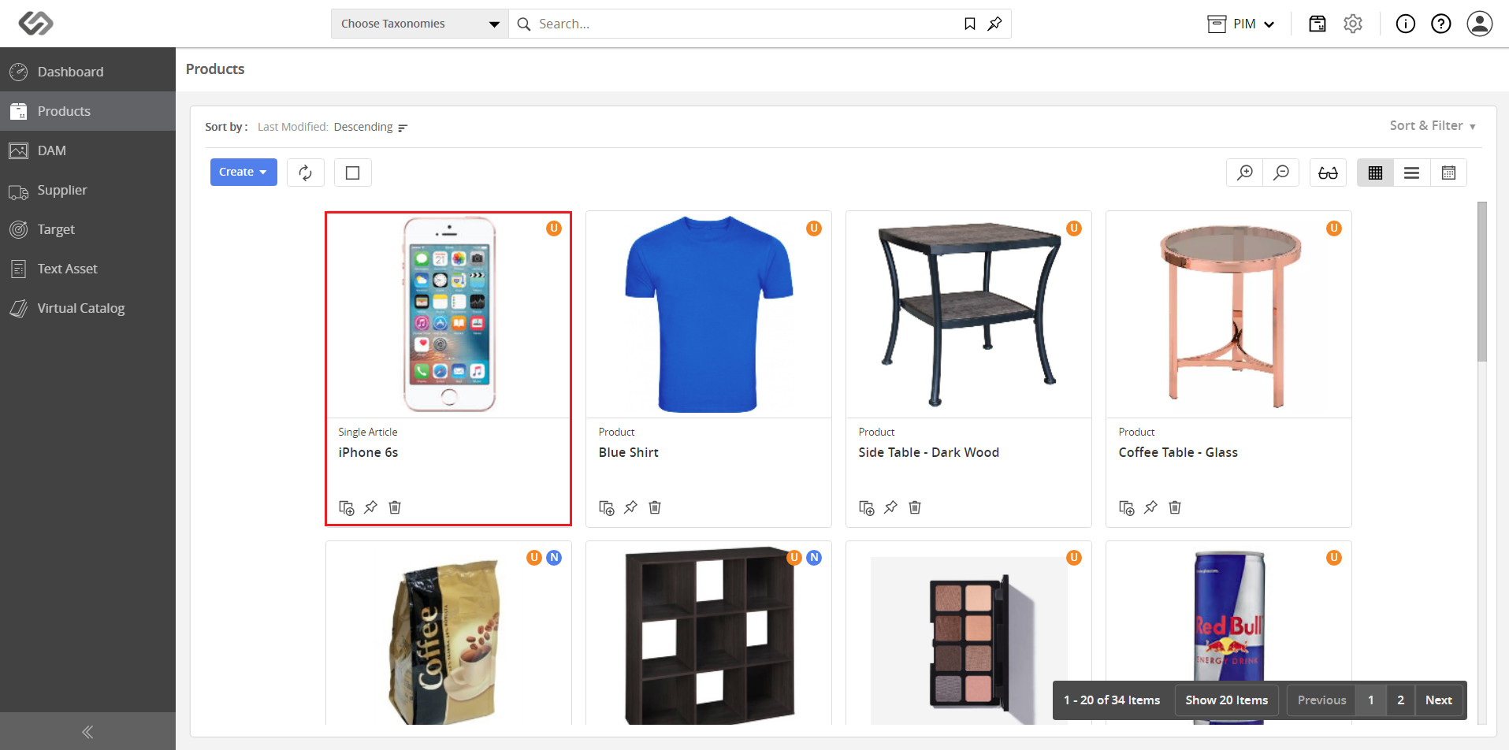Open the Side Table - Dark Wood thumbnail
Image resolution: width=1509 pixels, height=750 pixels.
pyautogui.click(x=968, y=314)
